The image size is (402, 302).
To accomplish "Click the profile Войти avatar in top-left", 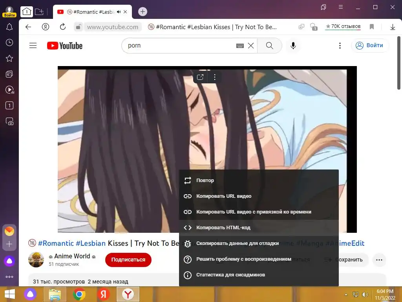I will pyautogui.click(x=9, y=12).
